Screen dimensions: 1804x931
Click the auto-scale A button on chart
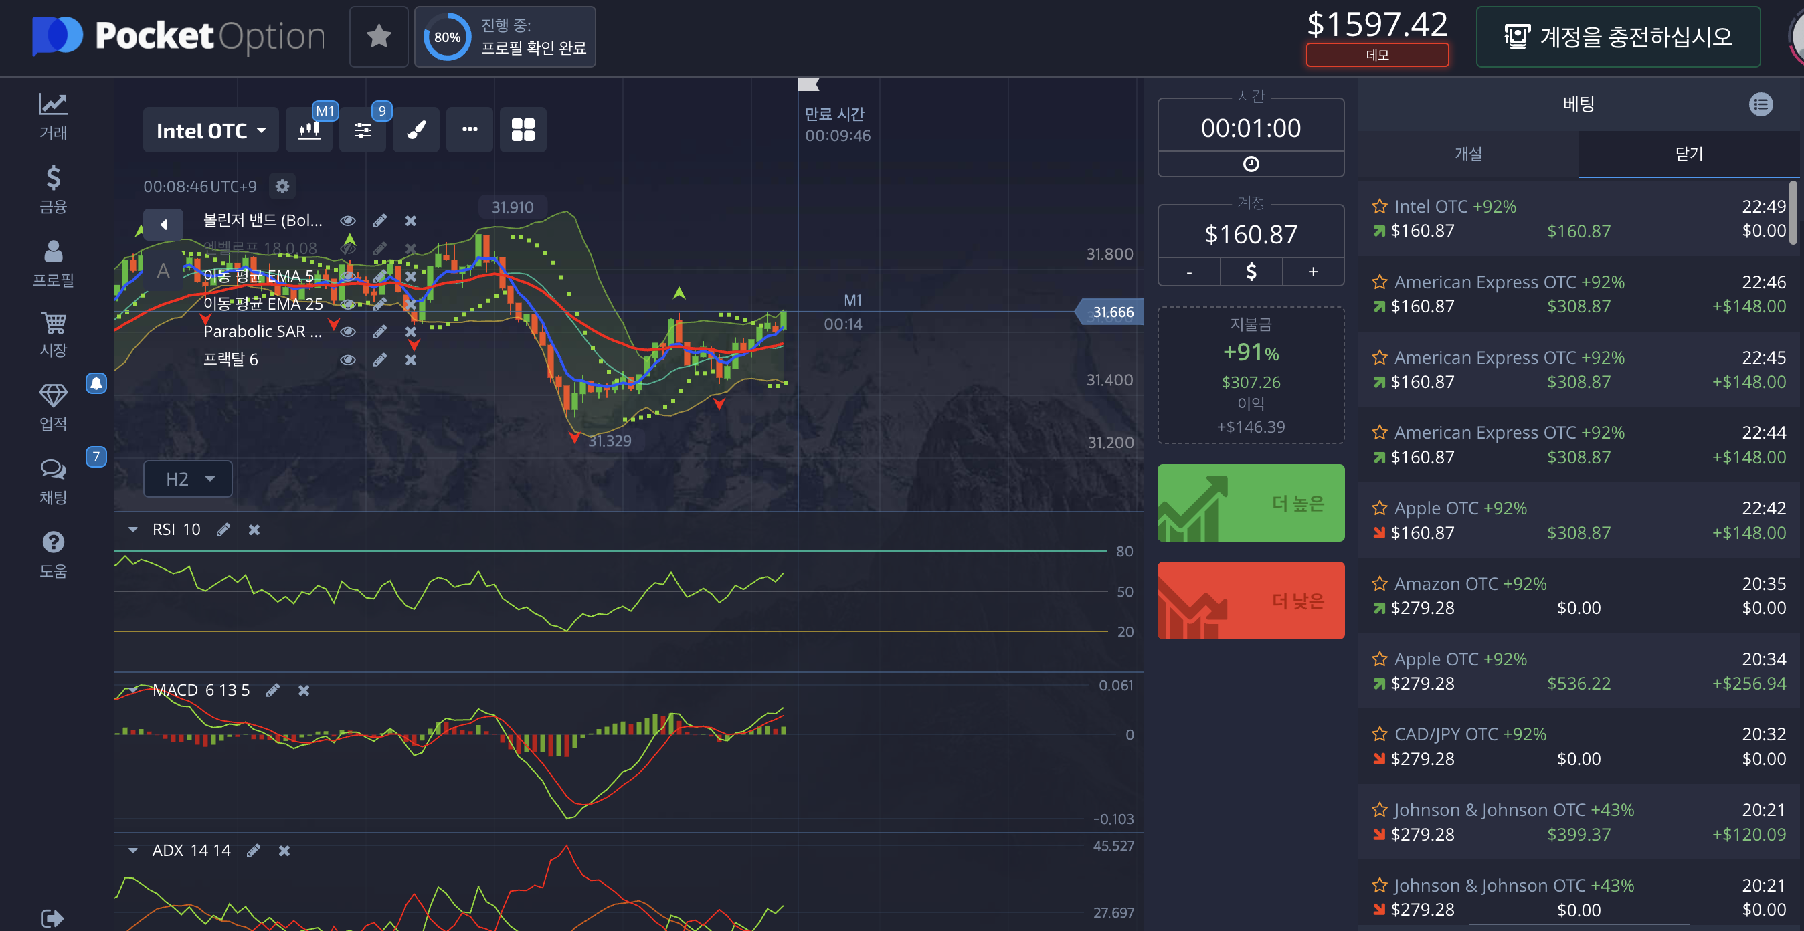pos(163,271)
